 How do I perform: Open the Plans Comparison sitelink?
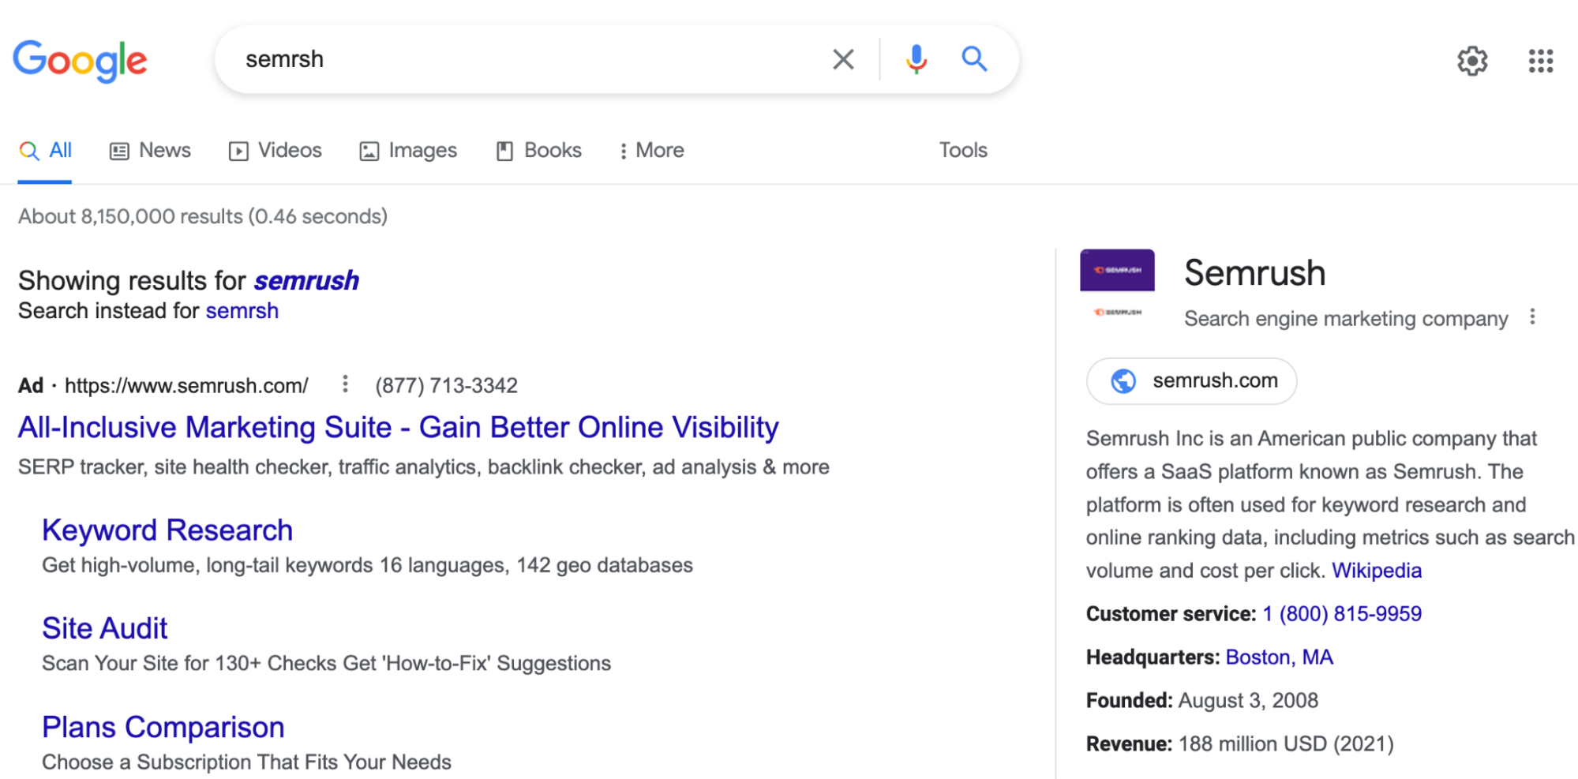click(x=163, y=727)
